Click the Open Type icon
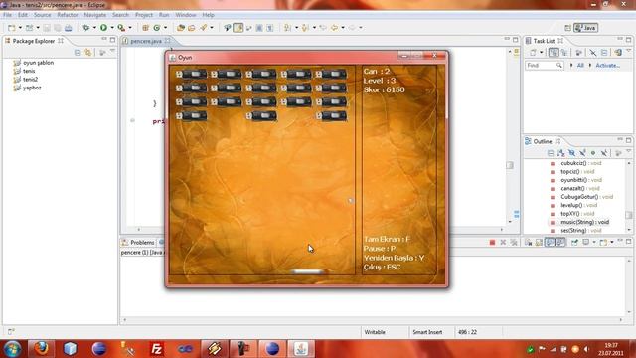 coord(181,28)
